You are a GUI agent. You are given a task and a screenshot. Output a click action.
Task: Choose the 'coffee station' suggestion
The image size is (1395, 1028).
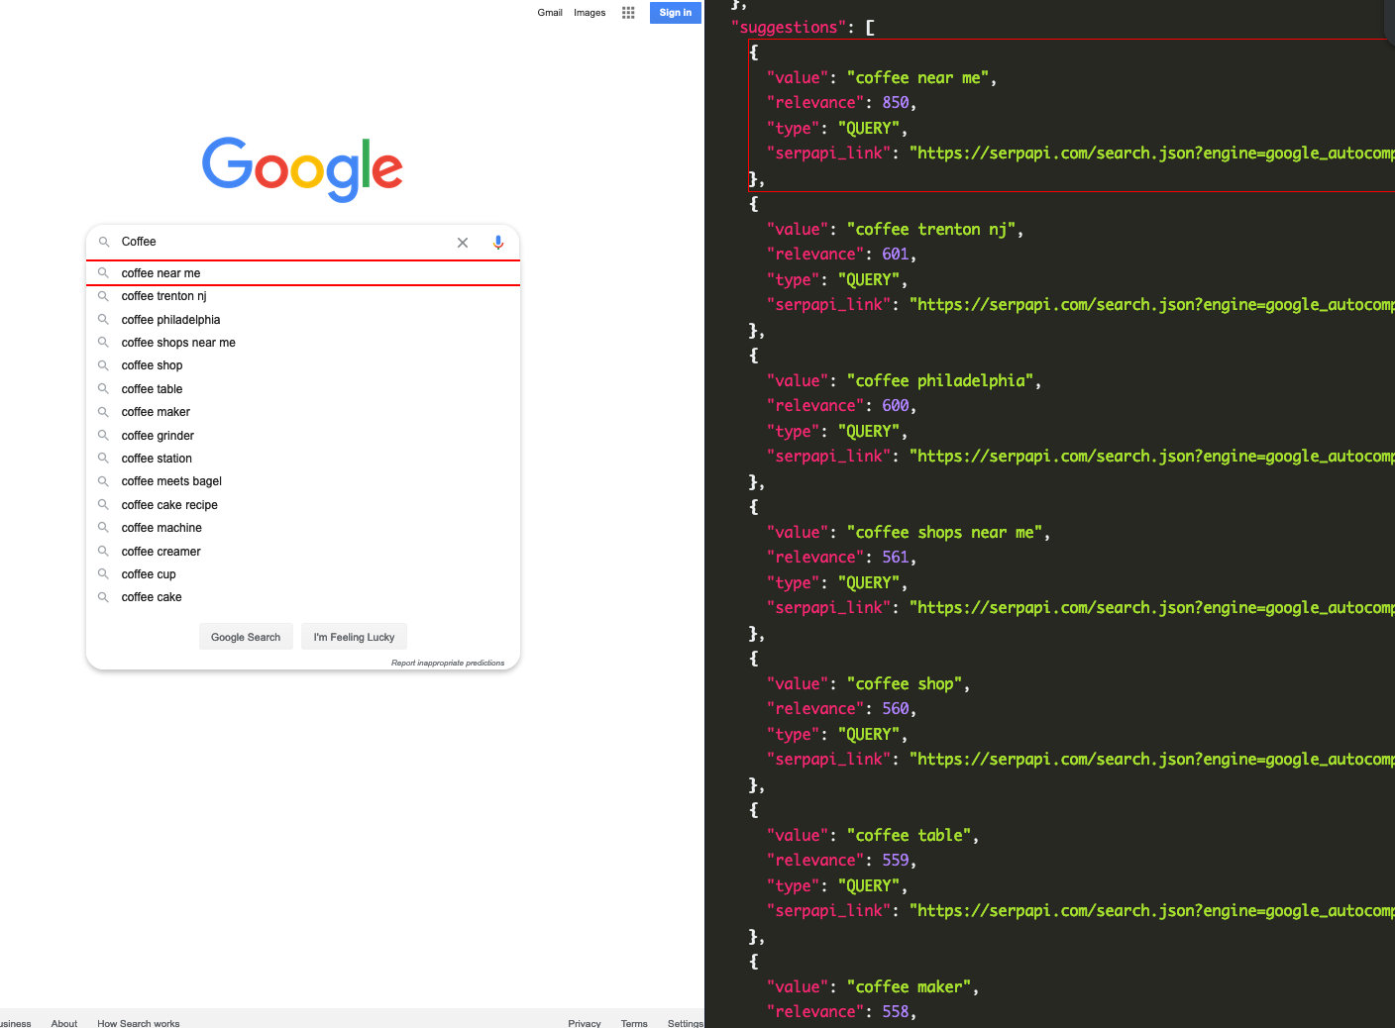click(303, 459)
